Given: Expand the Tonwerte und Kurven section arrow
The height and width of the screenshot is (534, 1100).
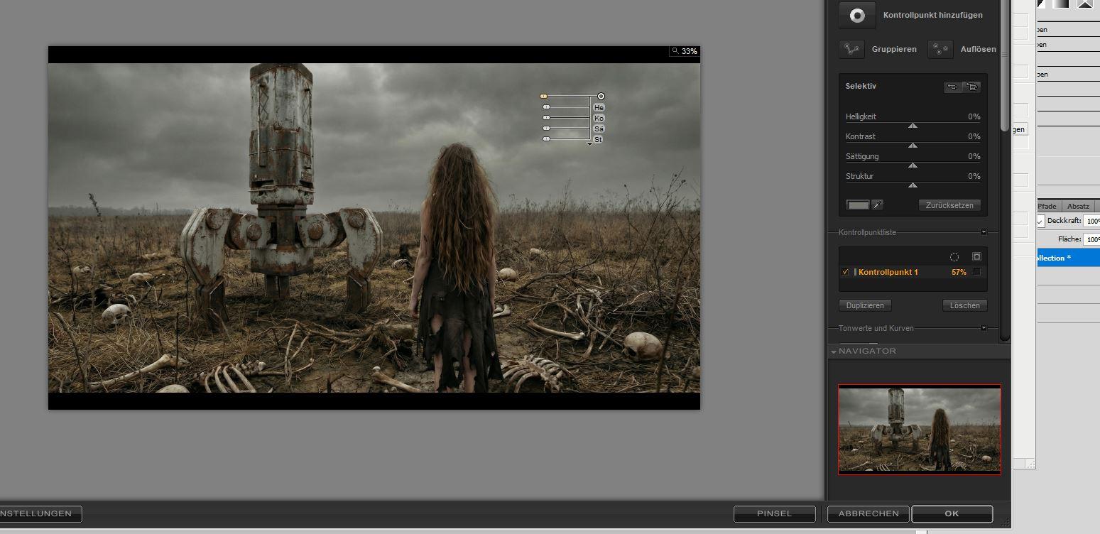Looking at the screenshot, I should (984, 328).
